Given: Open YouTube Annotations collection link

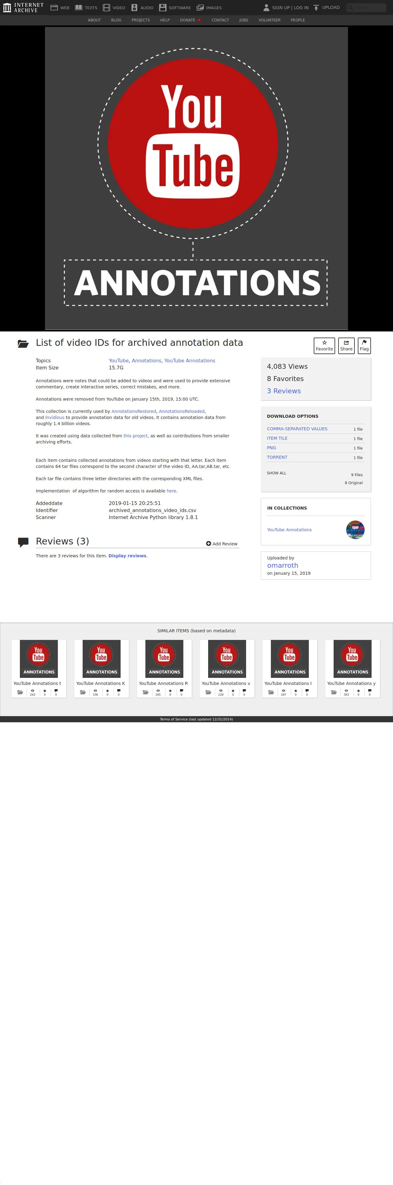Looking at the screenshot, I should tap(290, 530).
